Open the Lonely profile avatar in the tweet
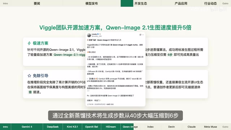Screen dimensions: 231x130 pos(89,35)
